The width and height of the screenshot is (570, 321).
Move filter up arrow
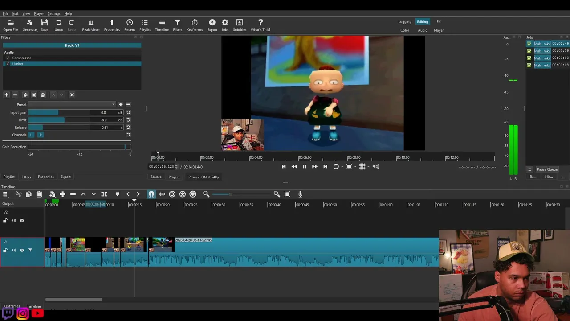click(x=53, y=95)
